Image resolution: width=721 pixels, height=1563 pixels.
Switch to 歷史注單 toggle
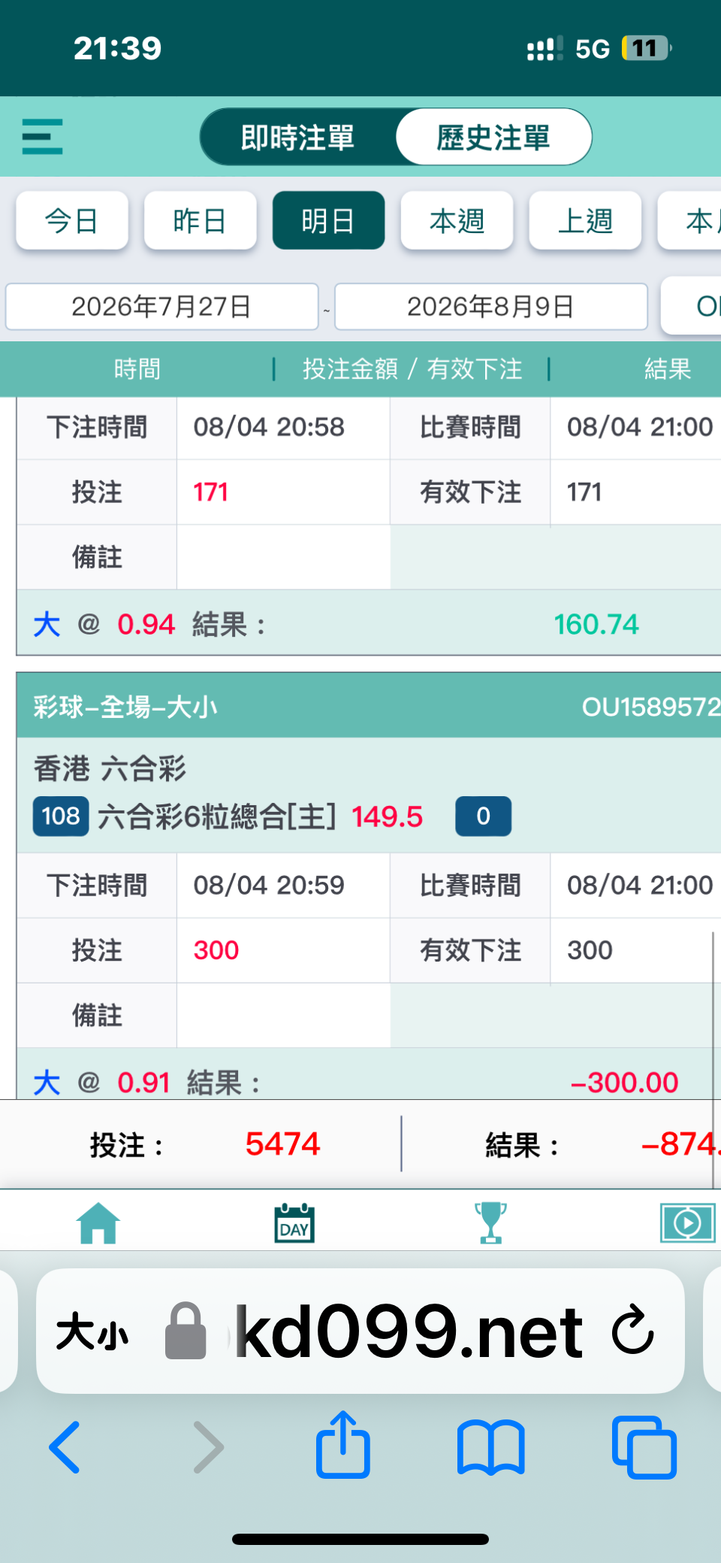493,137
